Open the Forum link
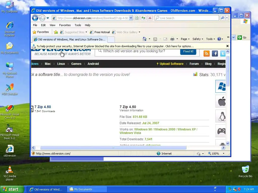Viewport: 258px width, 193px height. (x=194, y=64)
